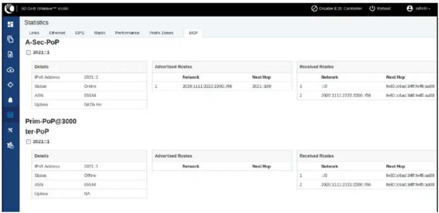This screenshot has width=439, height=213.
Task: Click received network 2020:1111:2222:2200::/56 under A-Sec-PoP
Action: coord(346,95)
